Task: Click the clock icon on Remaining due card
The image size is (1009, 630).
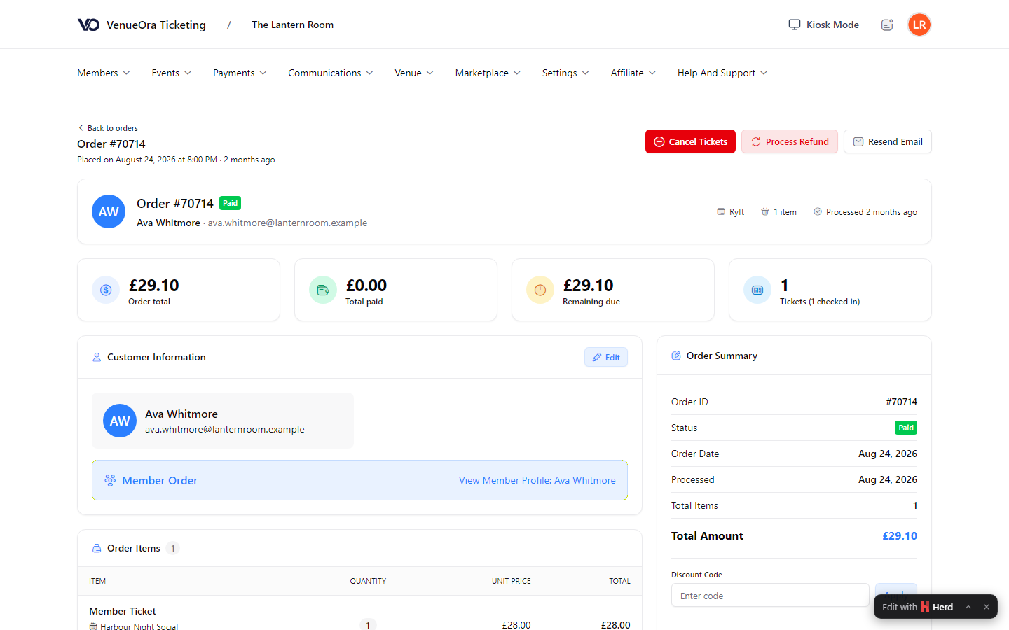Action: pos(540,290)
